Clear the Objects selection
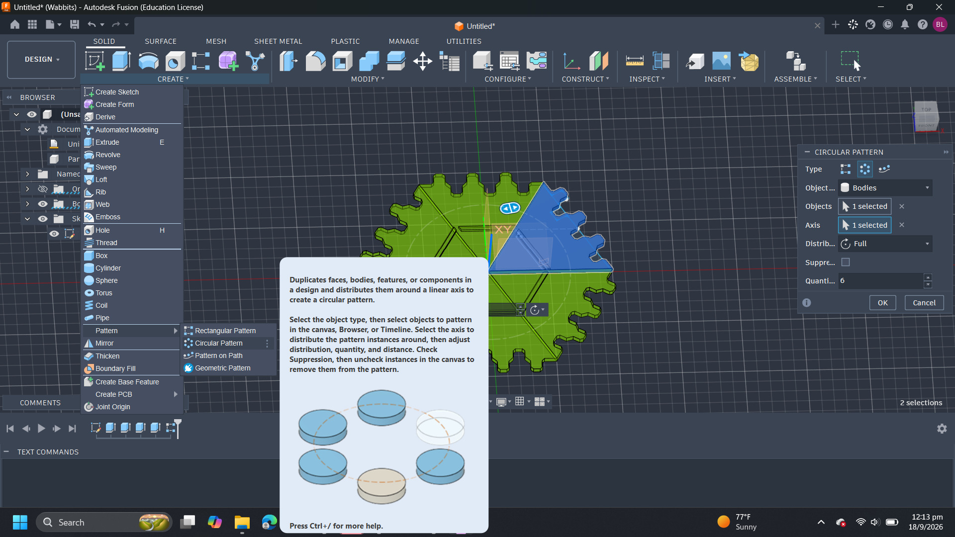The height and width of the screenshot is (537, 955). (x=902, y=206)
